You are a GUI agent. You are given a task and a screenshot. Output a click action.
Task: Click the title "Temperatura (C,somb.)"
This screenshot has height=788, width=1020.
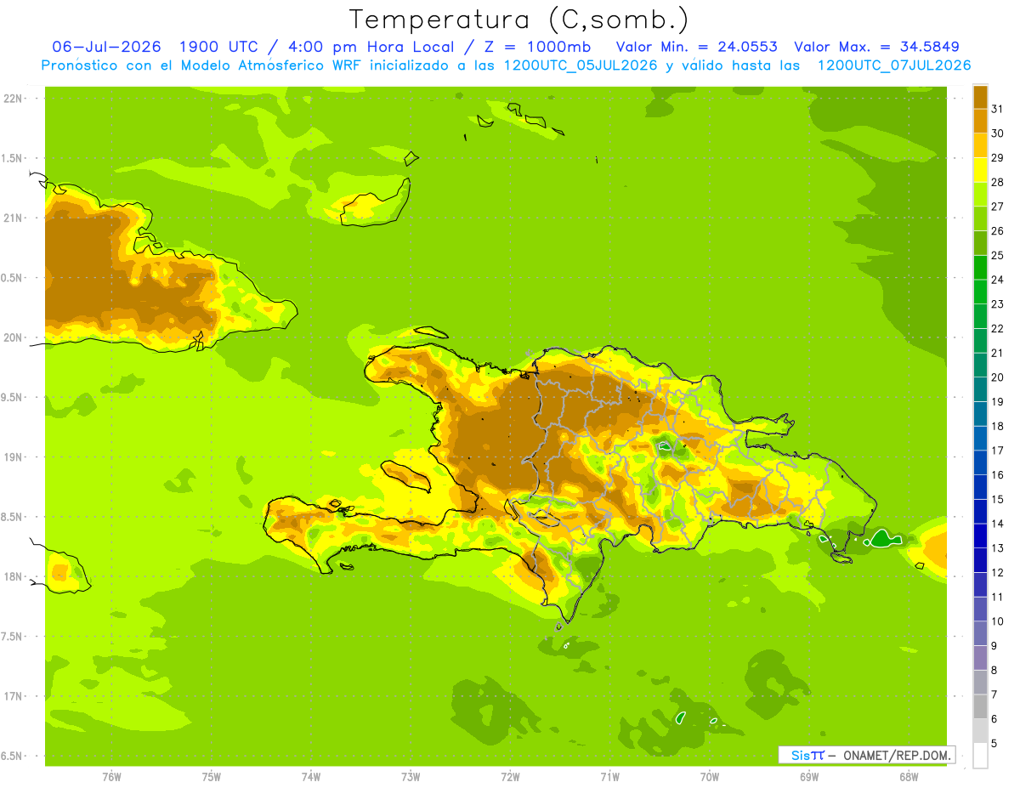coord(519,20)
